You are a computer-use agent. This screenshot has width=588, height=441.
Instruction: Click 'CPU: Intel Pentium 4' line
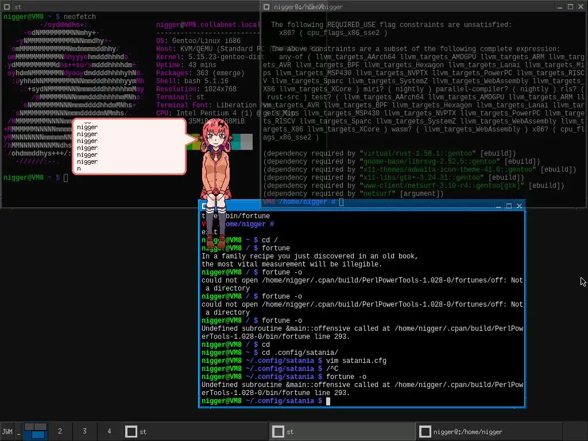tap(208, 113)
